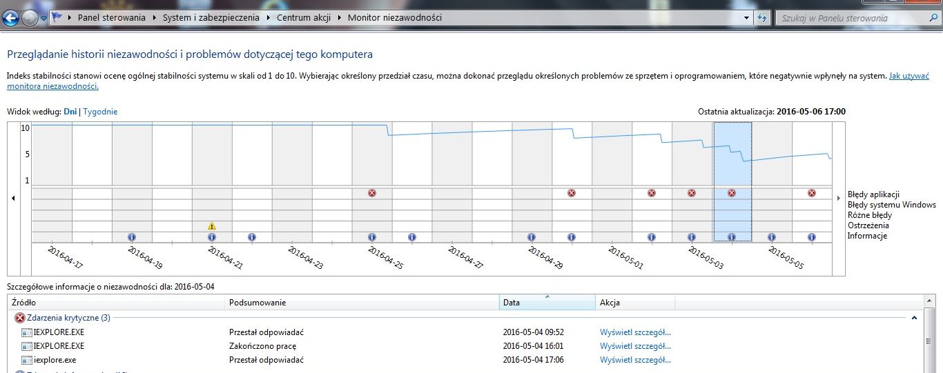Image resolution: width=943 pixels, height=373 pixels.
Task: Expand breadcrumb arrow after Centrum akcji
Action: tap(340, 18)
